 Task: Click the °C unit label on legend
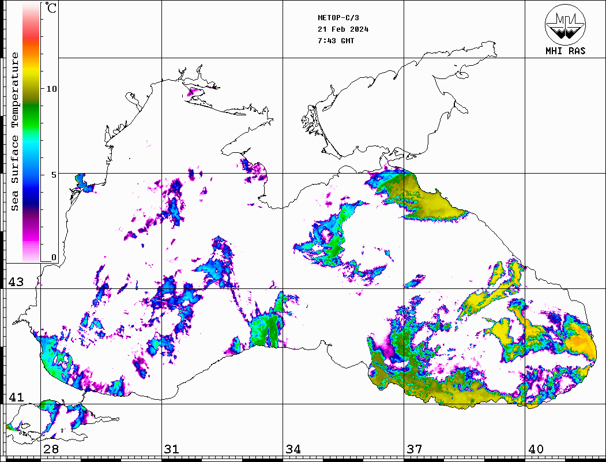coord(51,7)
